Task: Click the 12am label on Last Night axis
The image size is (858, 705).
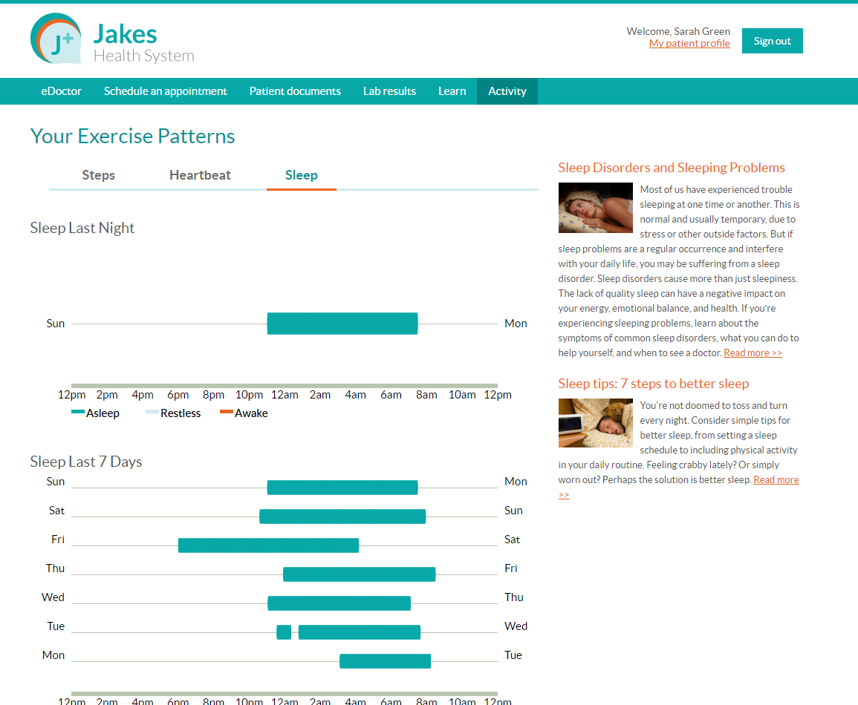Action: [285, 395]
